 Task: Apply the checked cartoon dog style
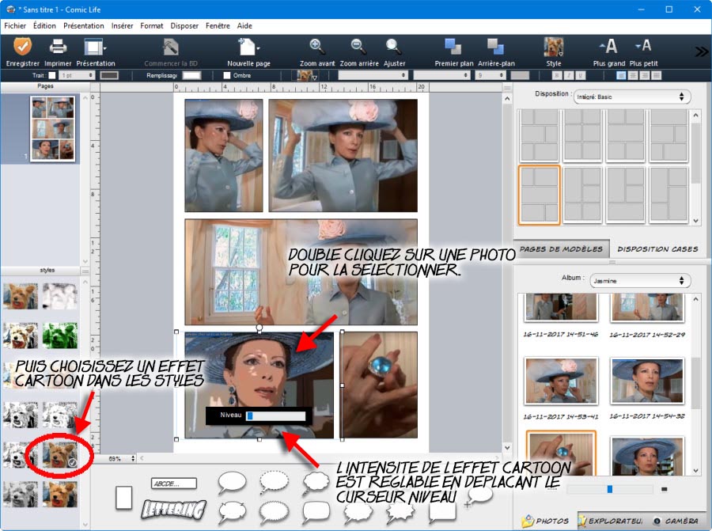pos(60,454)
